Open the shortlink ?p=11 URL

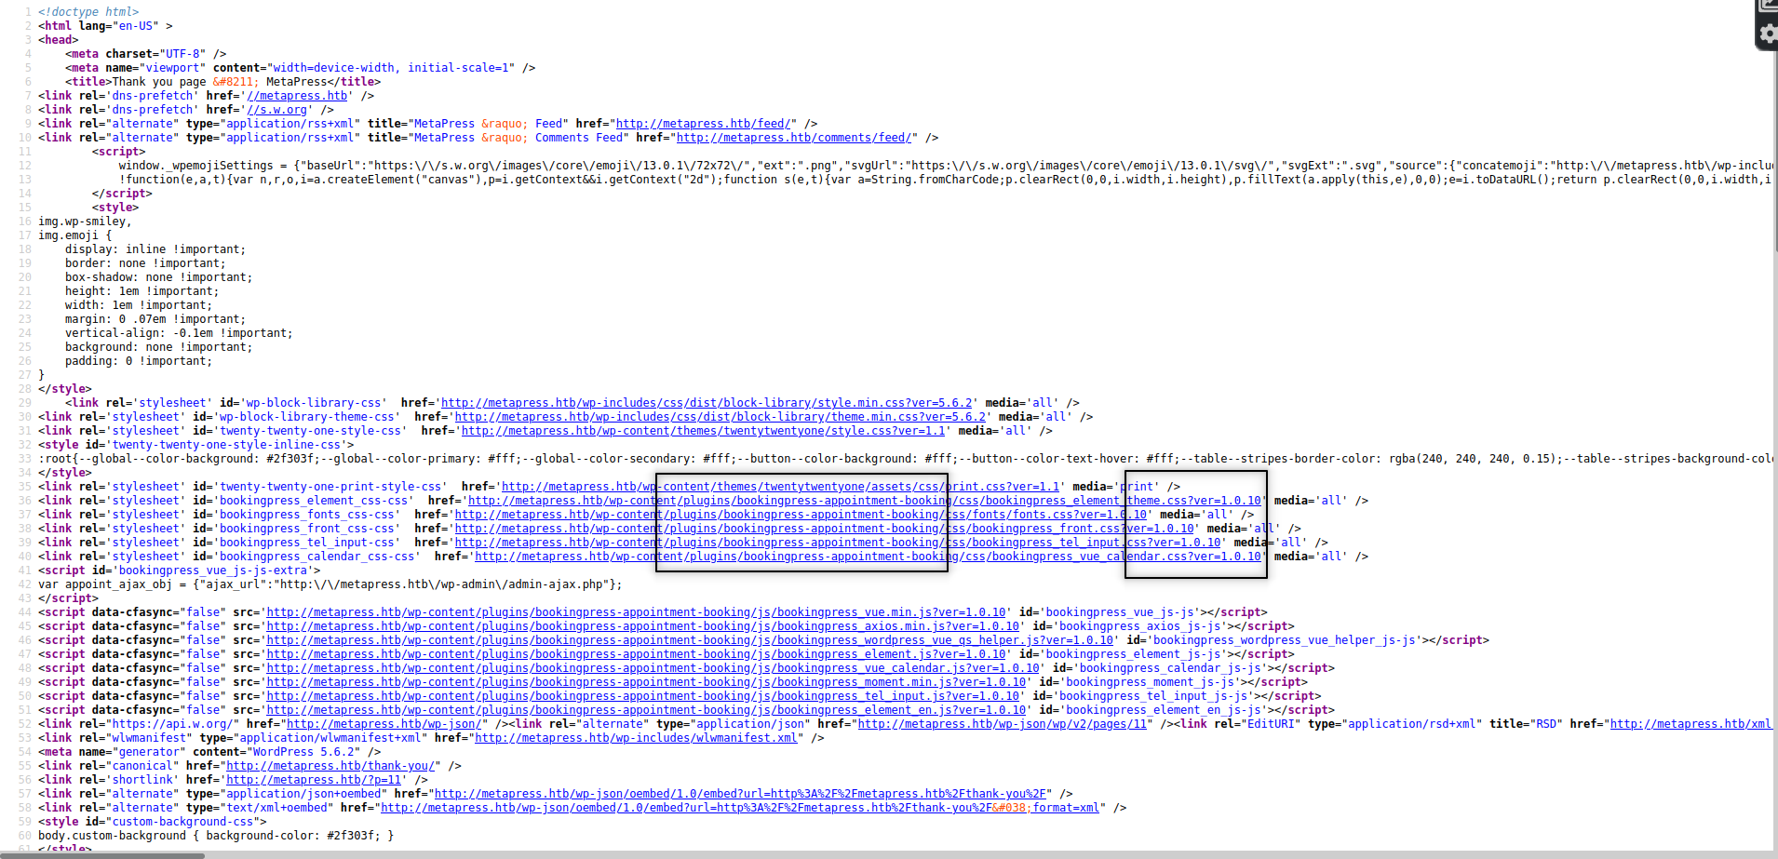(314, 780)
